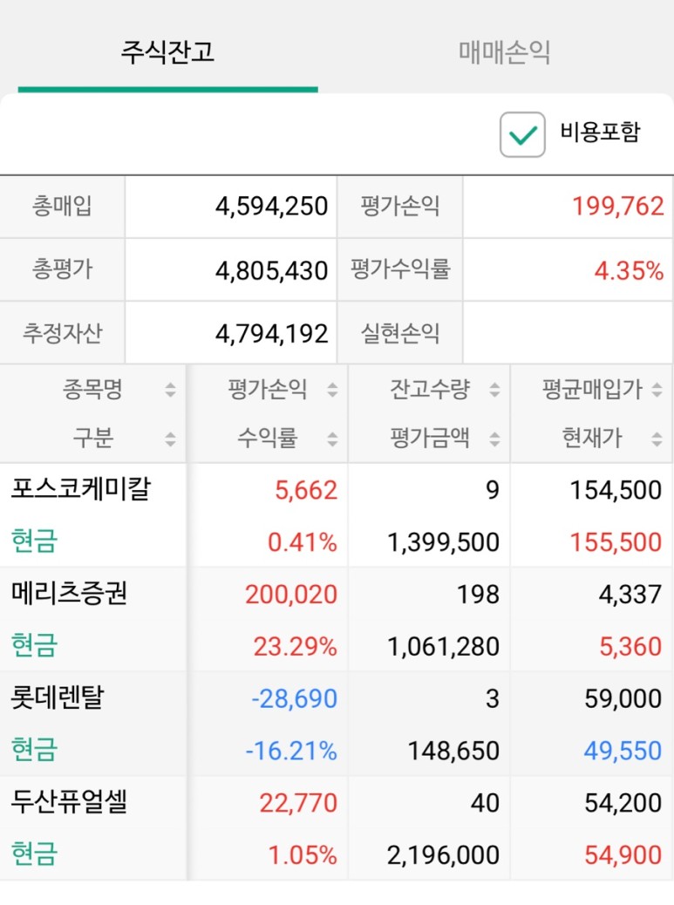Screen dimensions: 674x905
Task: Click sort arrows next to 평가금액
Action: pos(494,439)
